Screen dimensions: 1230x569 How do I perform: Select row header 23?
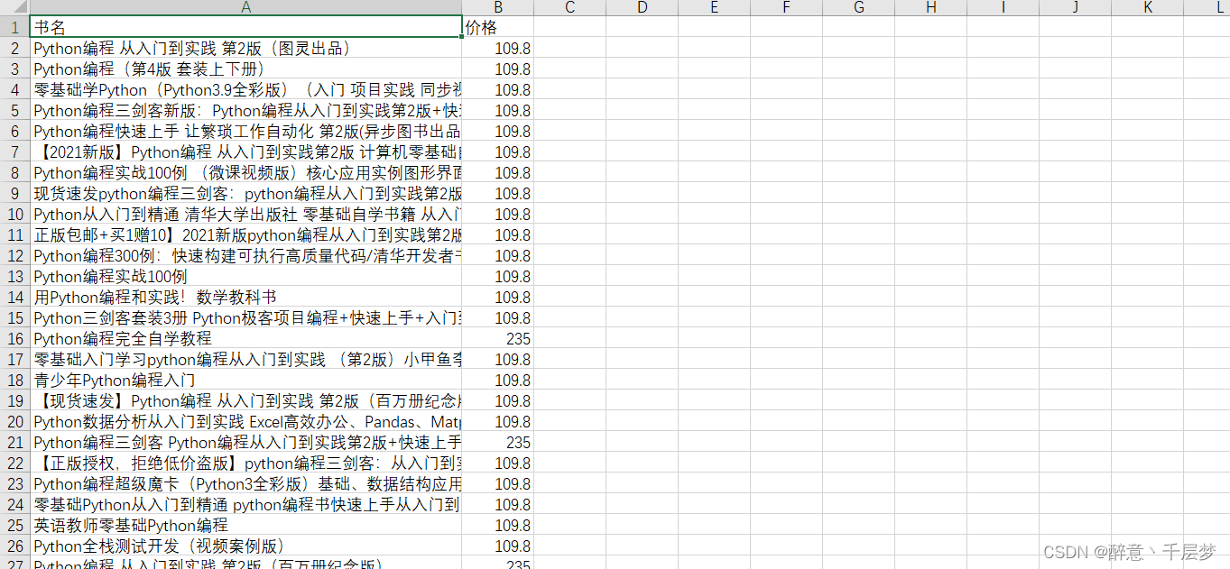coord(14,483)
